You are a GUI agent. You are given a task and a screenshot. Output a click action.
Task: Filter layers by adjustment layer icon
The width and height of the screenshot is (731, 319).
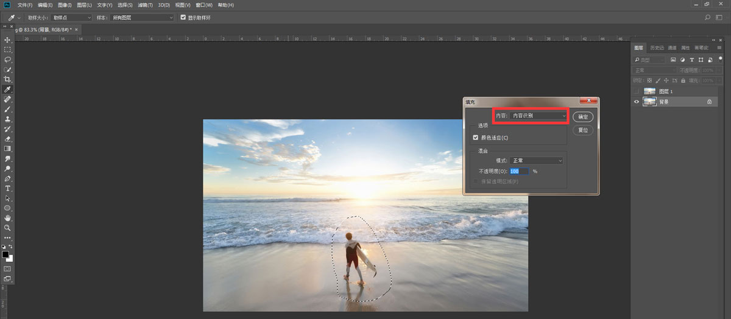pos(683,60)
